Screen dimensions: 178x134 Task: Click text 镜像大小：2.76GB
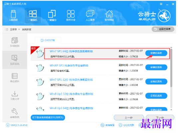coord(128,99)
